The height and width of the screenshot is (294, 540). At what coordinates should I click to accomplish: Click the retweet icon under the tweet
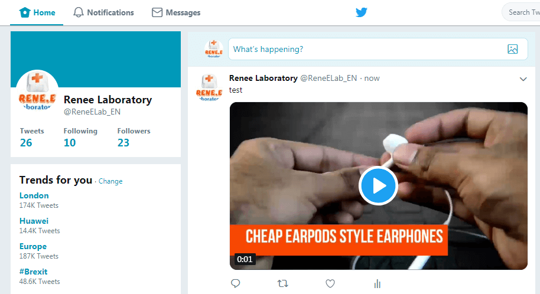click(x=282, y=283)
